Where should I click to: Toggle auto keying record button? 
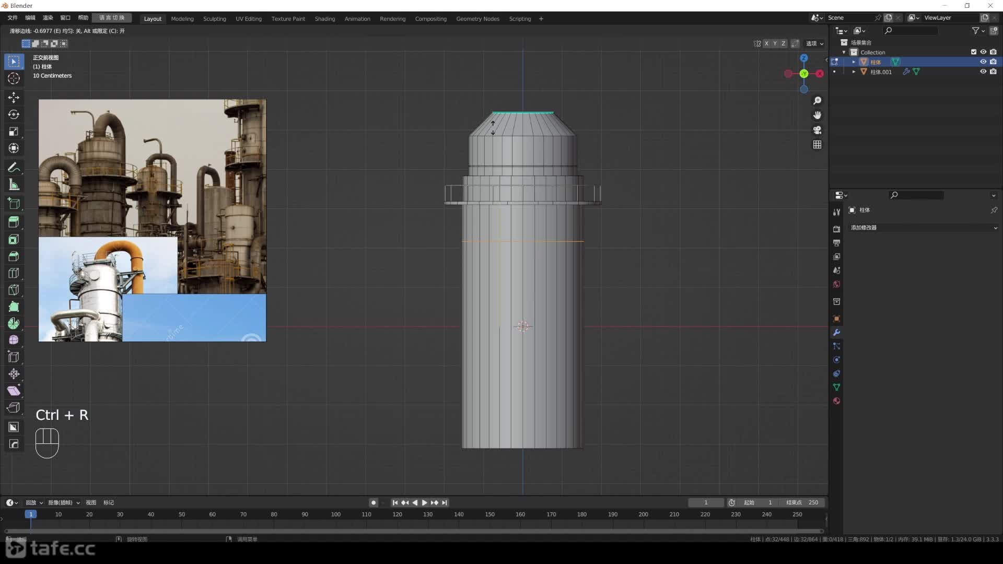pos(373,503)
